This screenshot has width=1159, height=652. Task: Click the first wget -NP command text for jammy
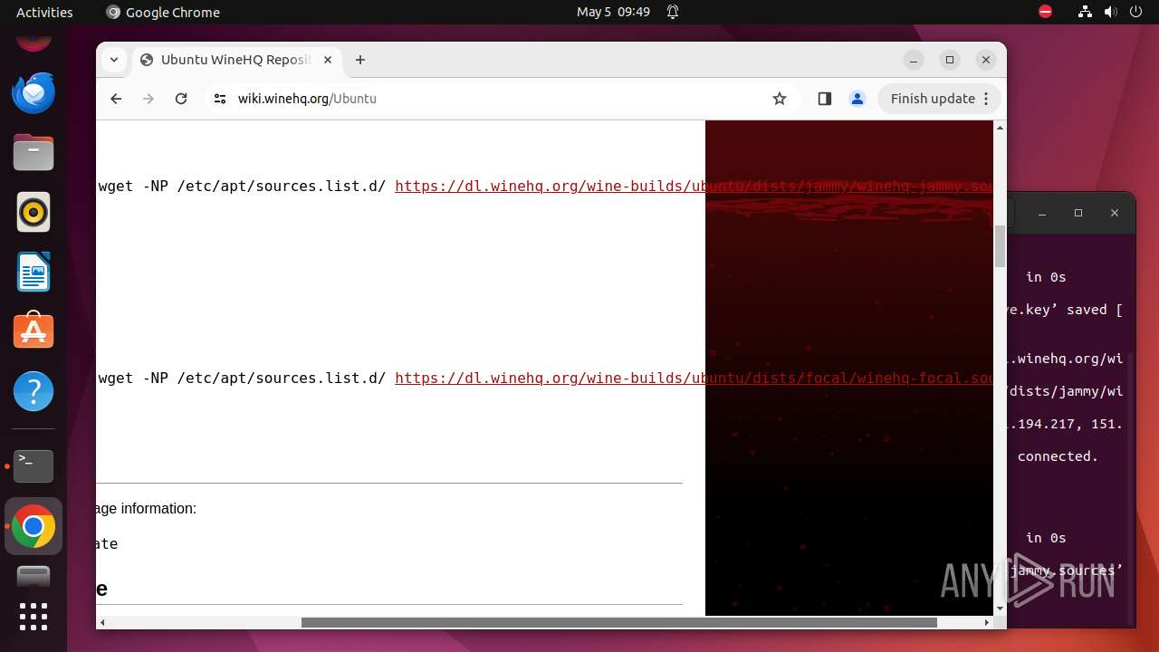click(x=242, y=187)
